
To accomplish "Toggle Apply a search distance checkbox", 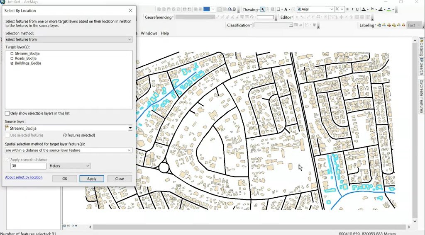I will point(7,160).
